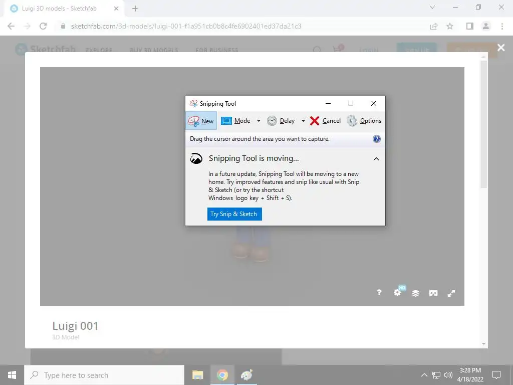Screen dimensions: 513x385
Task: Open the Mode dropdown arrow
Action: pos(259,121)
